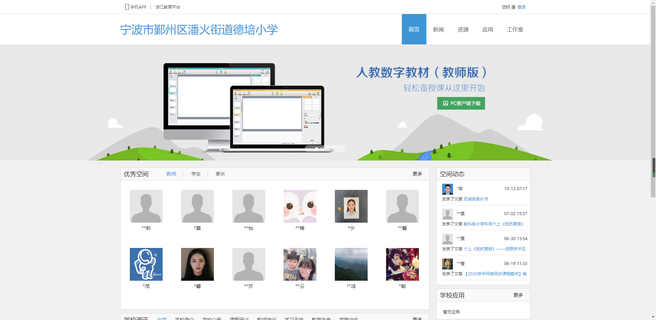This screenshot has width=656, height=320.
Task: Select the first carousel indicator dot
Action: 317,149
